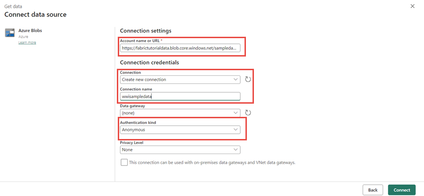Refresh the Data gateway list
This screenshot has width=424, height=196.
pyautogui.click(x=248, y=113)
